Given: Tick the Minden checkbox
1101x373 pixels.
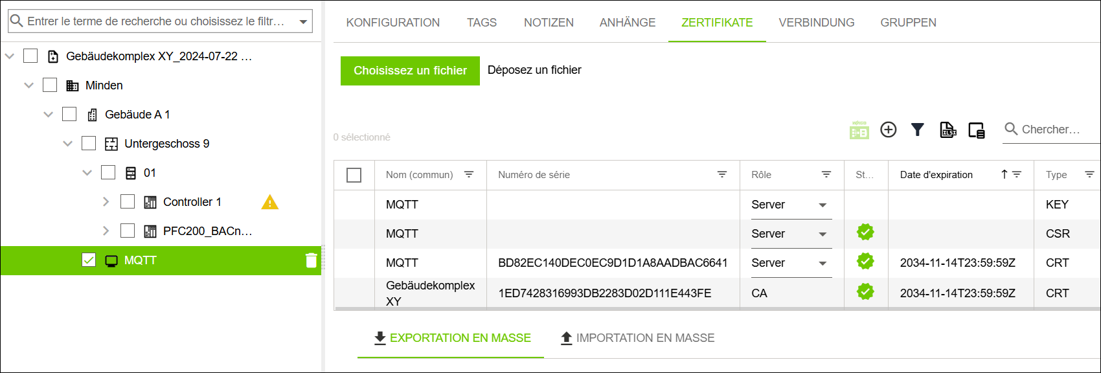Looking at the screenshot, I should point(50,85).
